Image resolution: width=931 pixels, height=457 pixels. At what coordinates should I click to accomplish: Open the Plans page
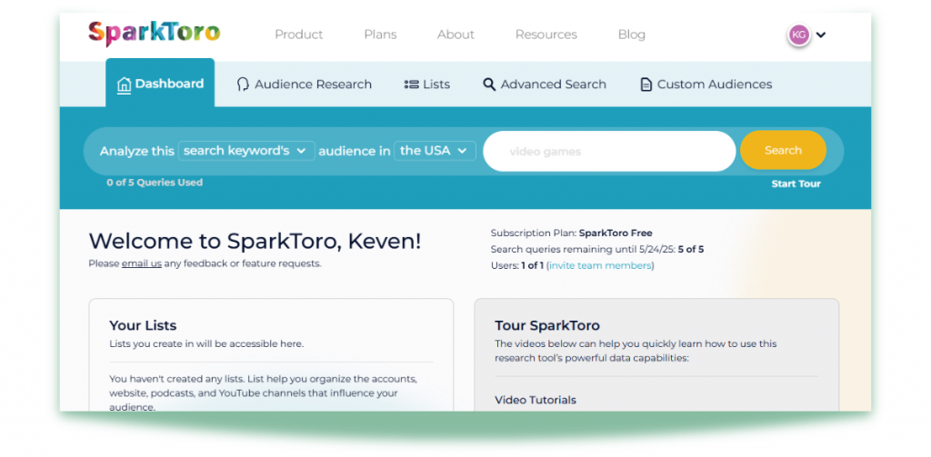pyautogui.click(x=380, y=35)
